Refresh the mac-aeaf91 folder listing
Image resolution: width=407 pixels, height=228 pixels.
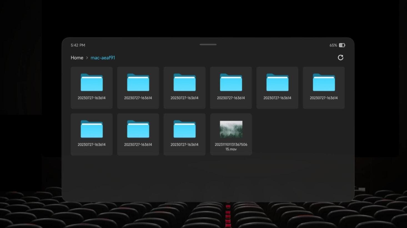[x=340, y=57]
